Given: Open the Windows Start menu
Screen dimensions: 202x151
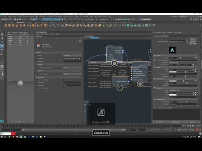Looking at the screenshot, I should click(2, 137).
